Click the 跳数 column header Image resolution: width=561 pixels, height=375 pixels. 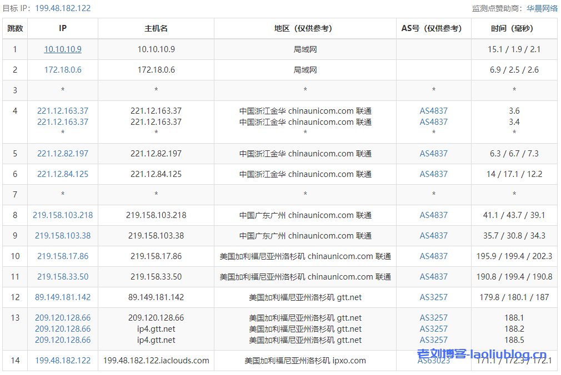[x=15, y=28]
